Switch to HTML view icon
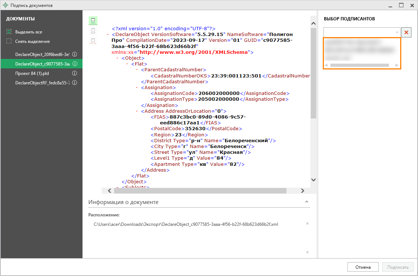Viewport: 418px width, 276px height. click(x=93, y=41)
